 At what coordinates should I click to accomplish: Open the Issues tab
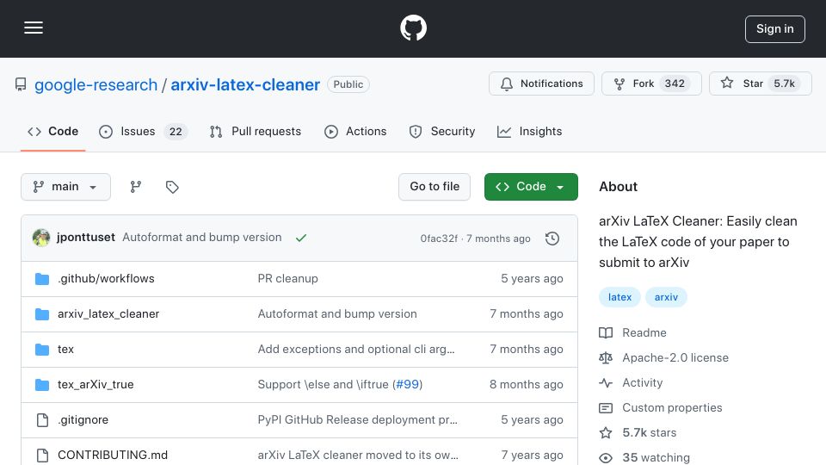pyautogui.click(x=143, y=131)
